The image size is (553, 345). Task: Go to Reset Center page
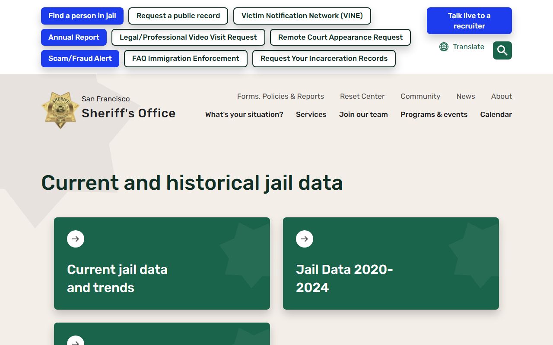coord(362,96)
